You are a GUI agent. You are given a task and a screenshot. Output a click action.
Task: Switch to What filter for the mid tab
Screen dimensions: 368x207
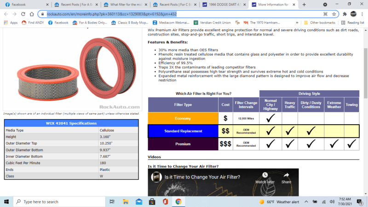tap(126, 5)
